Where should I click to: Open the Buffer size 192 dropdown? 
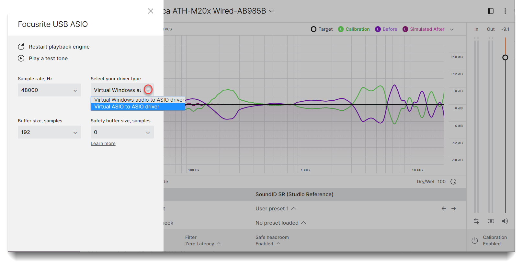[x=49, y=132]
